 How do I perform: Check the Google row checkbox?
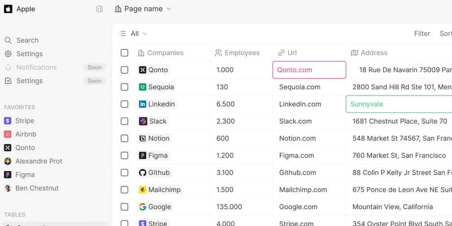124,207
